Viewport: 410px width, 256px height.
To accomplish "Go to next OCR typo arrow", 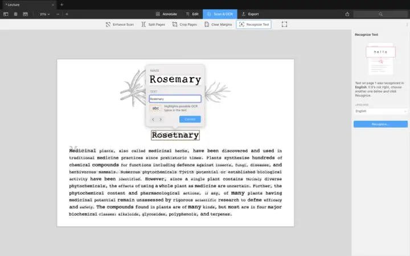I will pos(161,119).
